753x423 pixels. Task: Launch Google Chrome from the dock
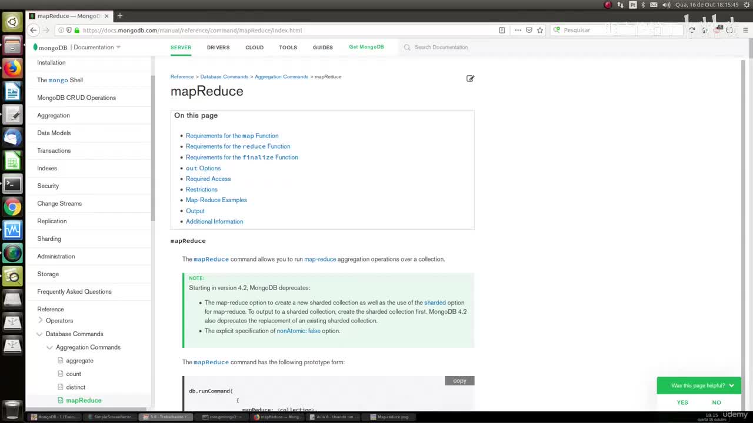[x=12, y=207]
